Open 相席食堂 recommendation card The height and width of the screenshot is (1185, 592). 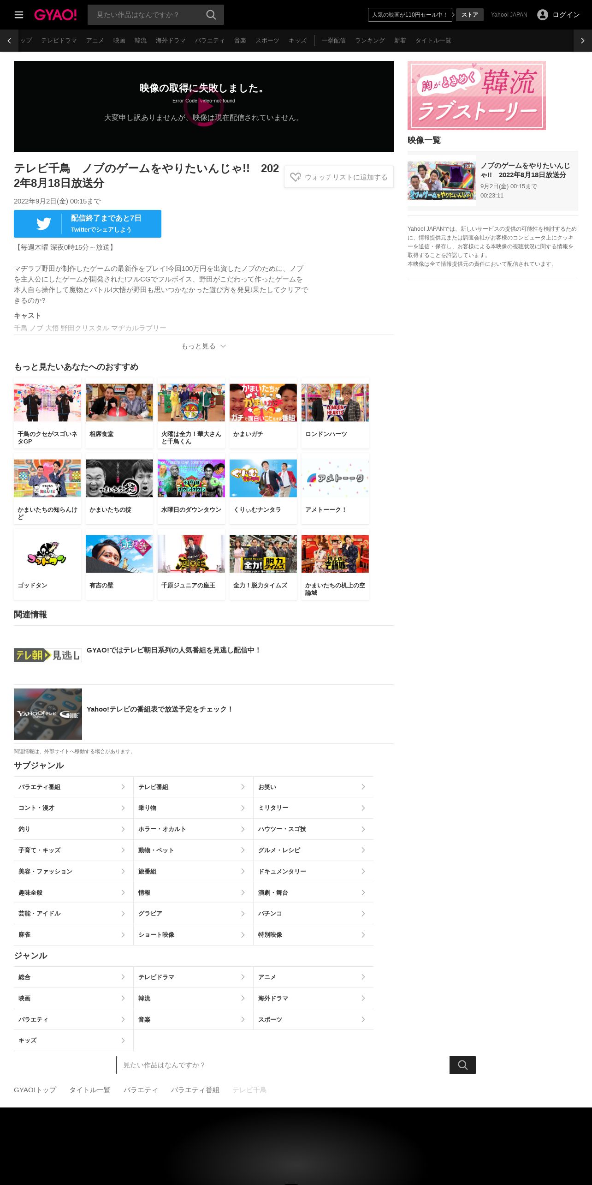119,413
